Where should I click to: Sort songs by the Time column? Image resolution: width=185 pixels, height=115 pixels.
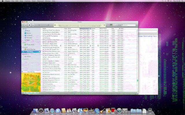coord(64,29)
